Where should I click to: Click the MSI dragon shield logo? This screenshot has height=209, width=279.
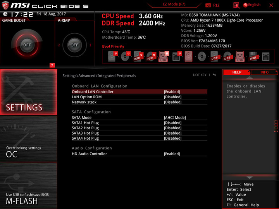[x=5, y=5]
